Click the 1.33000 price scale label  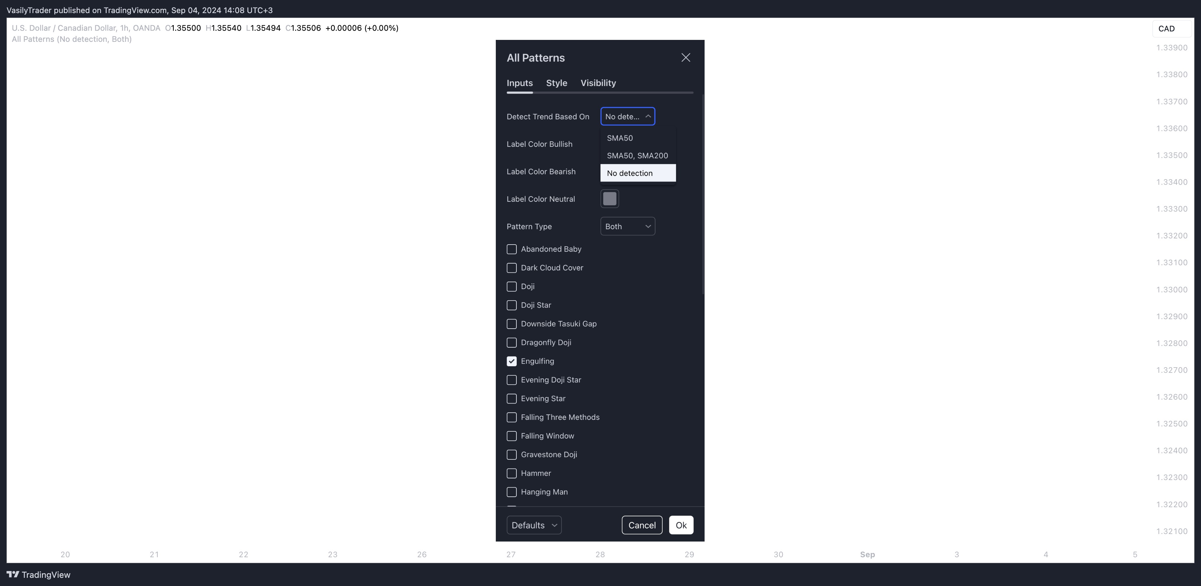coord(1172,289)
